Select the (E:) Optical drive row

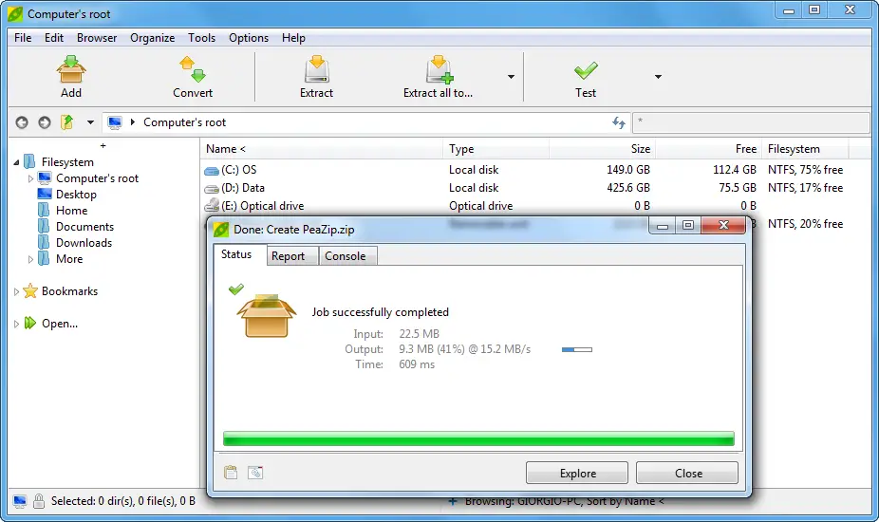(524, 206)
